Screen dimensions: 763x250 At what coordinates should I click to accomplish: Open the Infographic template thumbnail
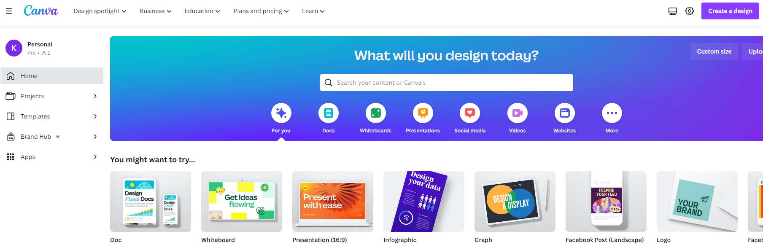point(424,202)
